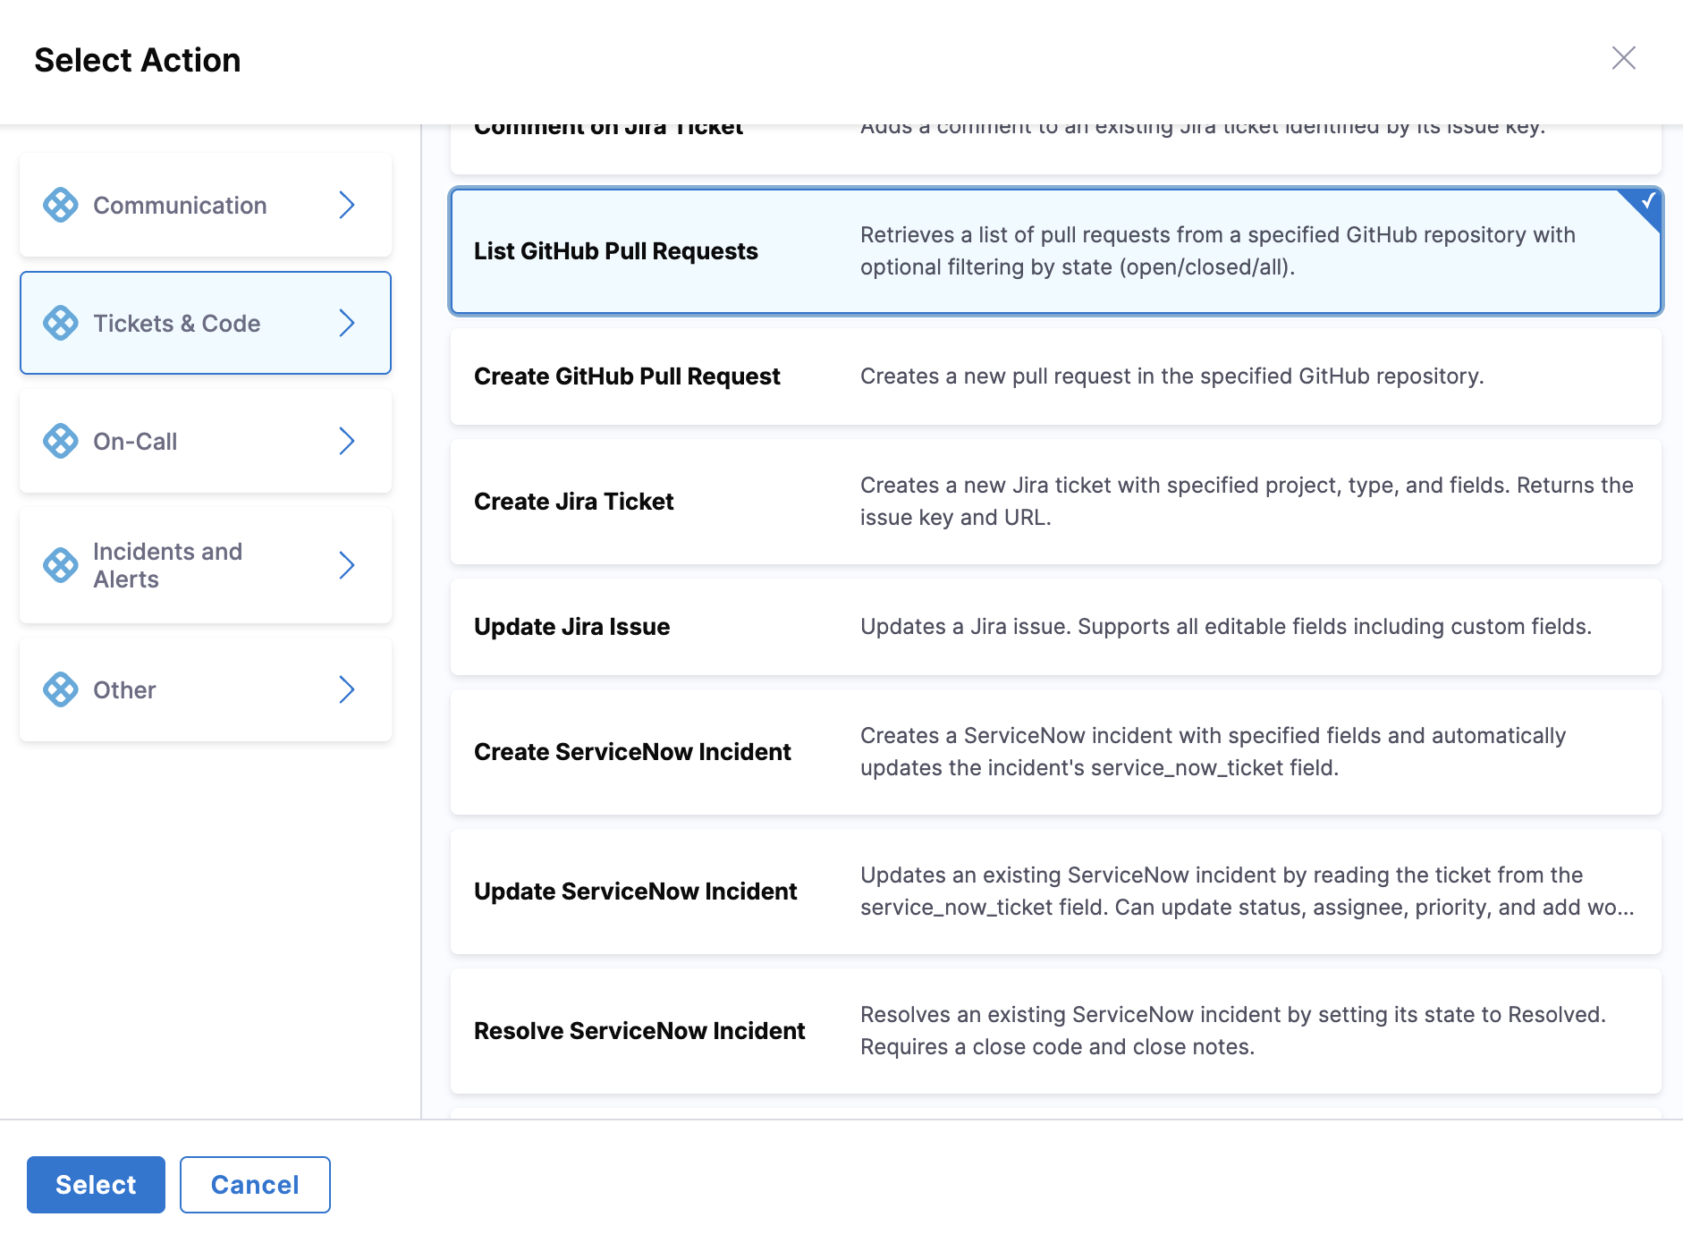This screenshot has width=1683, height=1234.
Task: Close the Select Action dialog
Action: (x=1623, y=58)
